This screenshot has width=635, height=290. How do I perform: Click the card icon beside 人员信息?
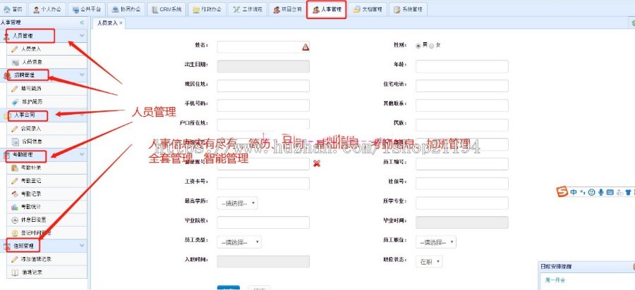click(15, 62)
